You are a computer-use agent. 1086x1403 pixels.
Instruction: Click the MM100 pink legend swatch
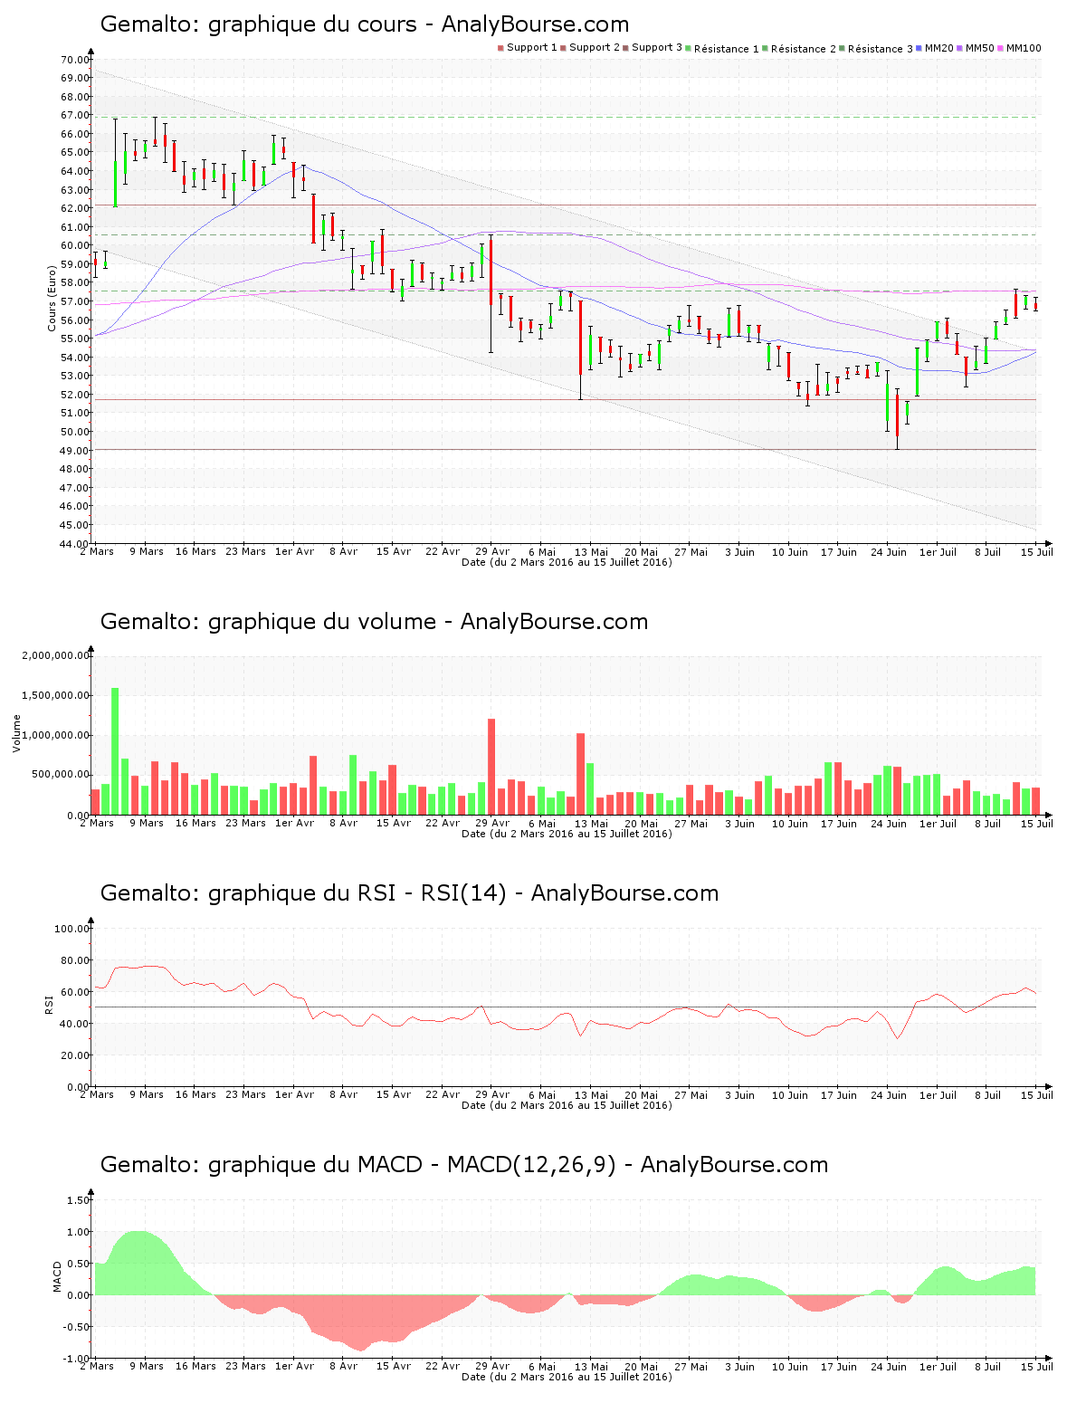point(1001,48)
